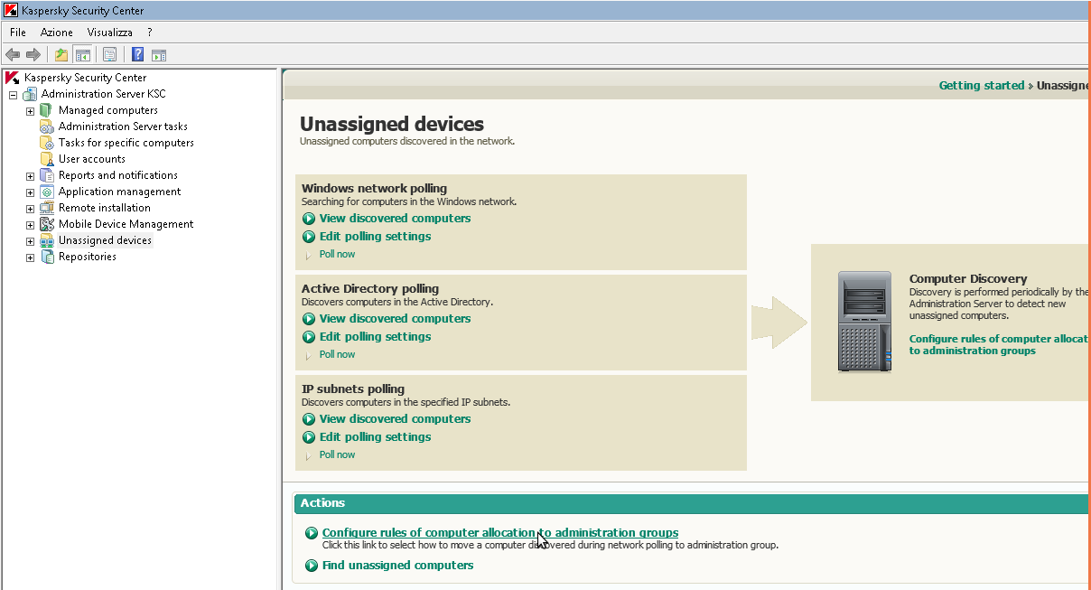Open the File menu

click(18, 33)
